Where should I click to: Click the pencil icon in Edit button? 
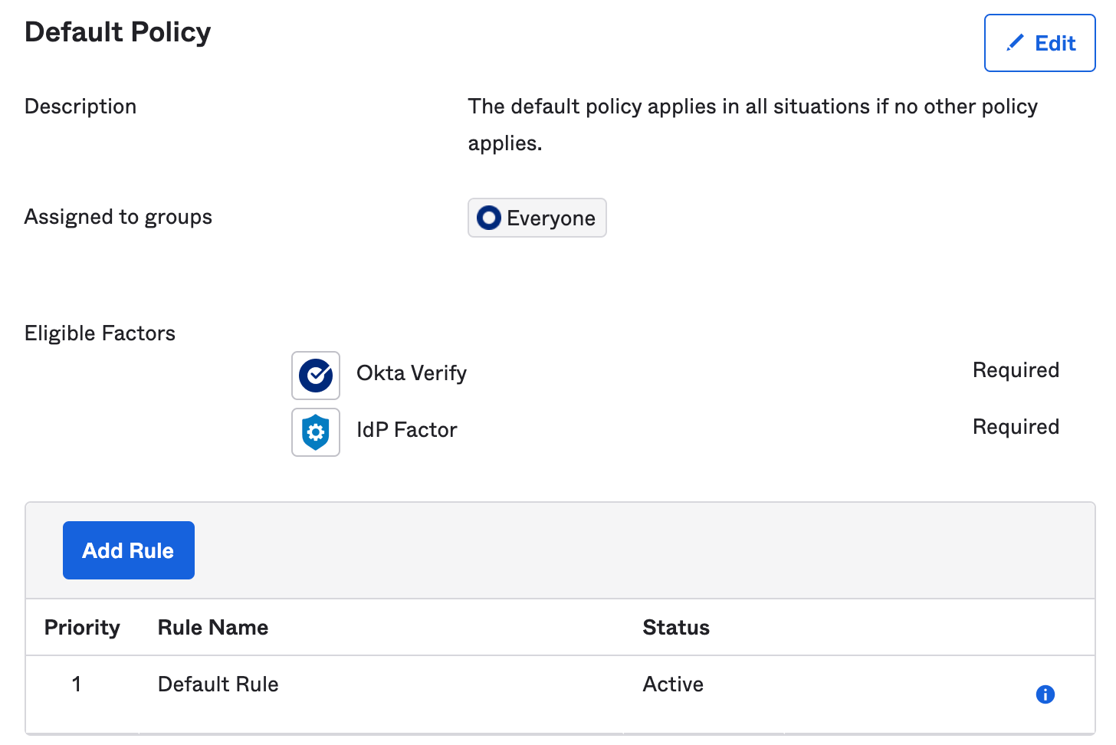coord(1015,43)
